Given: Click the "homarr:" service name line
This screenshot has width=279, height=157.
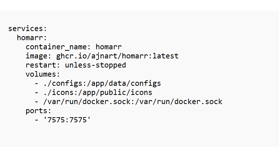Looking at the screenshot, I should pyautogui.click(x=32, y=38).
